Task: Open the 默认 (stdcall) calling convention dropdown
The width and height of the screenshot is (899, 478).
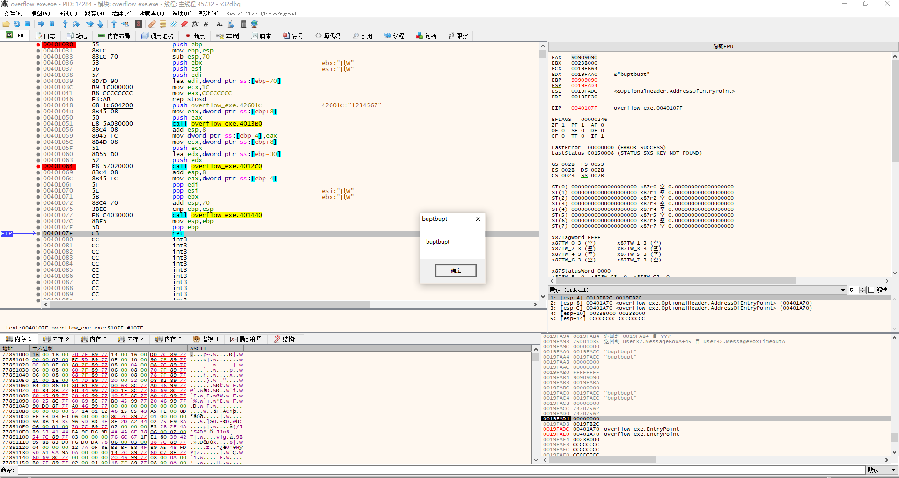Action: tap(697, 290)
